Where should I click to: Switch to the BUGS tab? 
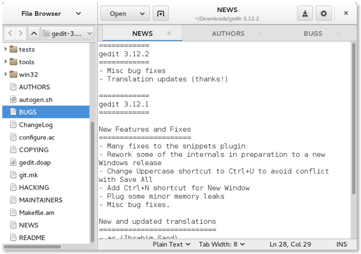pyautogui.click(x=313, y=34)
